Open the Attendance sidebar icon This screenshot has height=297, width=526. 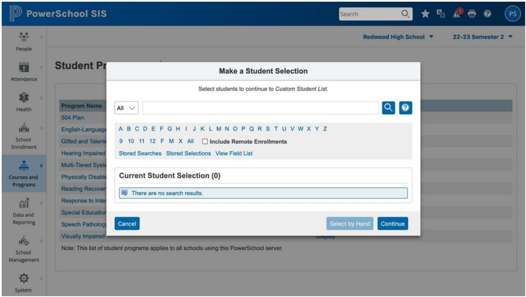[23, 71]
